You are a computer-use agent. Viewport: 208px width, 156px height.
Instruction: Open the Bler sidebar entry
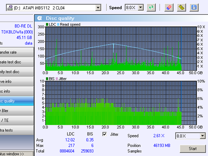click(17, 111)
